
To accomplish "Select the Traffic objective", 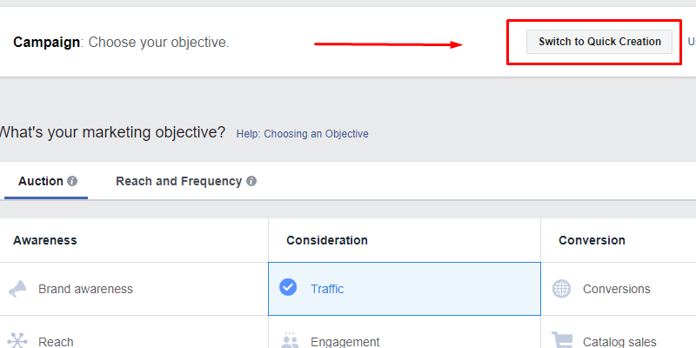I will [405, 289].
